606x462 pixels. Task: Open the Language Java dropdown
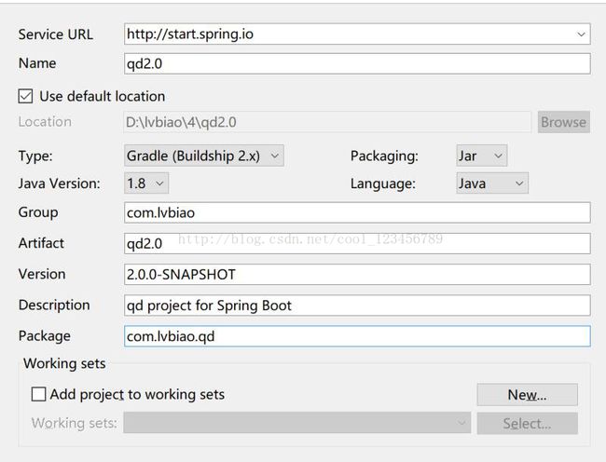(x=492, y=183)
